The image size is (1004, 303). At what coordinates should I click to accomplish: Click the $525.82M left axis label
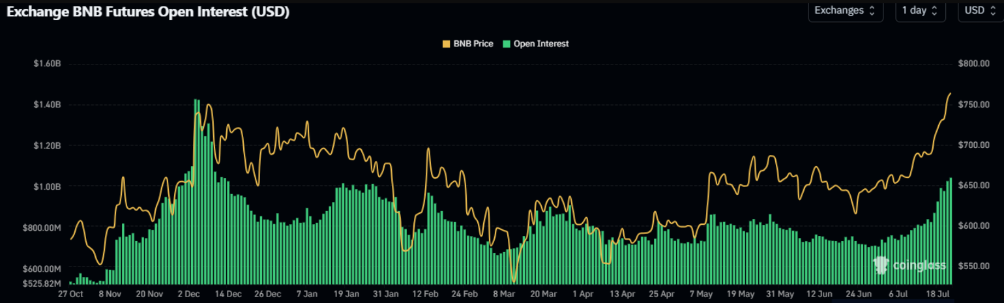coord(43,283)
